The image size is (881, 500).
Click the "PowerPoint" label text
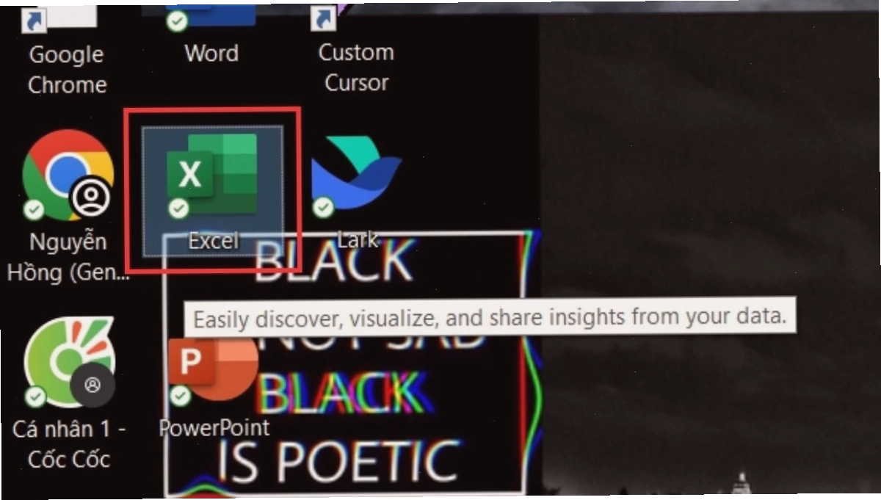[x=214, y=427]
